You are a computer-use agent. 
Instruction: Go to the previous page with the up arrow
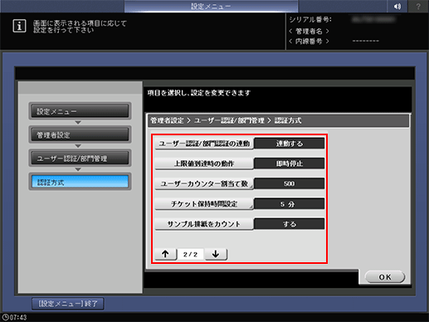pyautogui.click(x=166, y=254)
